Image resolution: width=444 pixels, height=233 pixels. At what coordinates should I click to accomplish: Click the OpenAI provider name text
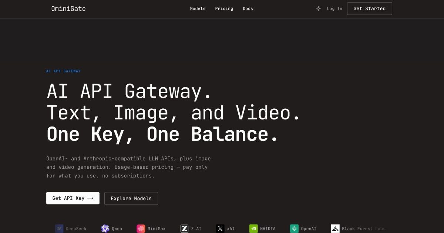point(309,229)
